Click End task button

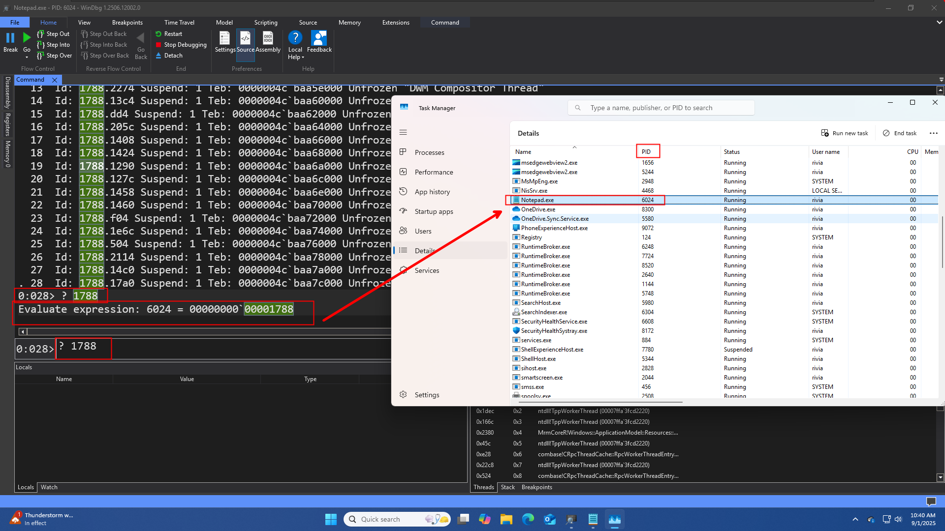click(x=899, y=133)
